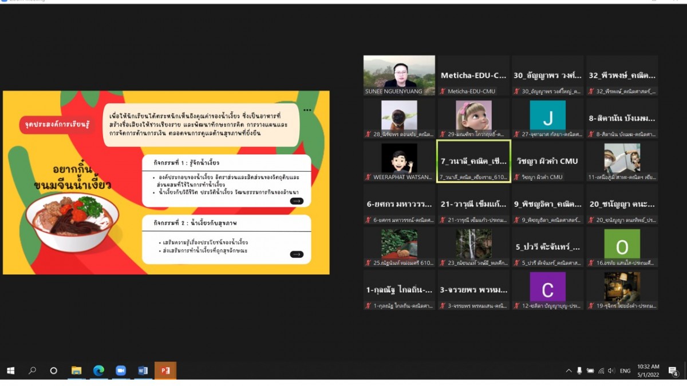Open the volume speaker tray icon
687x386 pixels.
pos(611,371)
